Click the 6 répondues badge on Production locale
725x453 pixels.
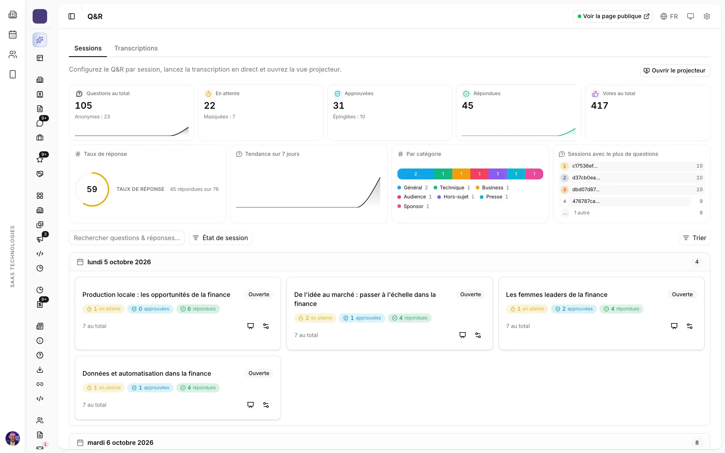[198, 309]
